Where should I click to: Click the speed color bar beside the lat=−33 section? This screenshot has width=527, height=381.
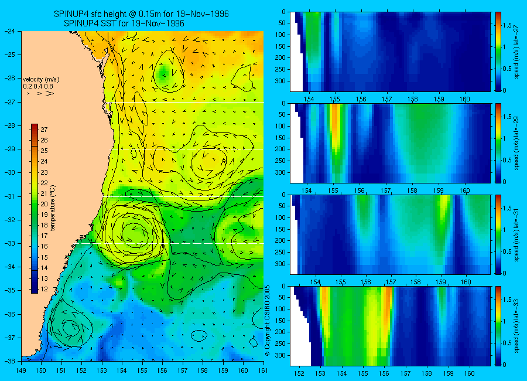click(498, 326)
